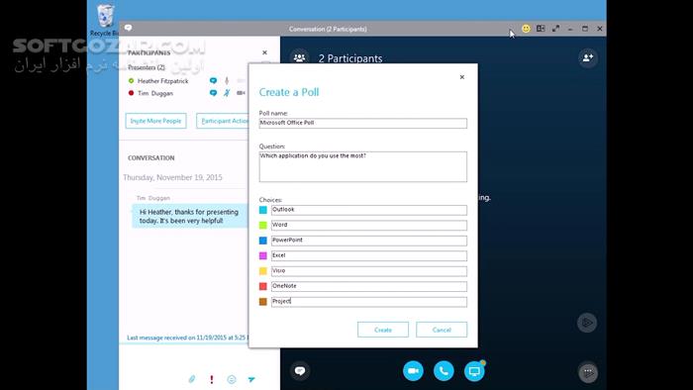The image size is (693, 390).
Task: Click green swatch beside Word
Action: (x=263, y=226)
